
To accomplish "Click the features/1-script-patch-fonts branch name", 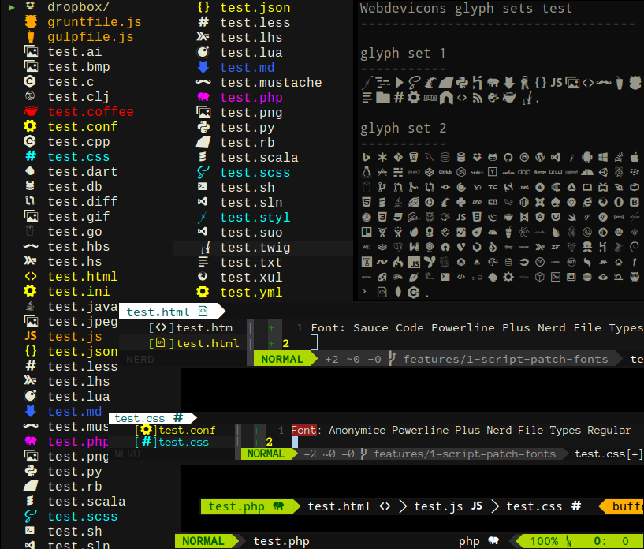I will [505, 359].
